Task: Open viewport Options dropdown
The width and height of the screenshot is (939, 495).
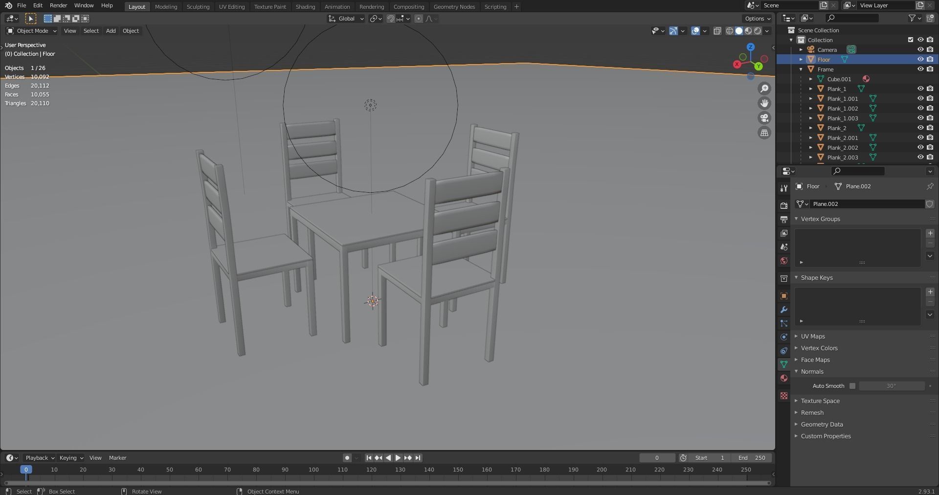Action: click(x=757, y=19)
